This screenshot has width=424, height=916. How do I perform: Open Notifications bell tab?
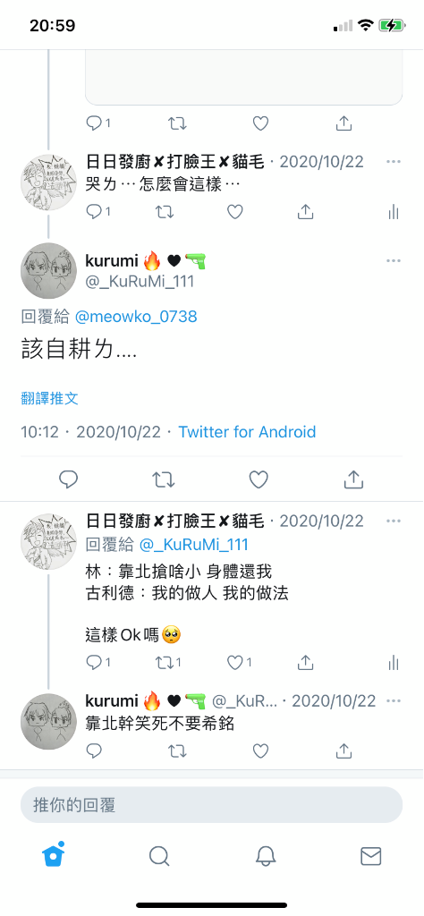click(x=265, y=856)
